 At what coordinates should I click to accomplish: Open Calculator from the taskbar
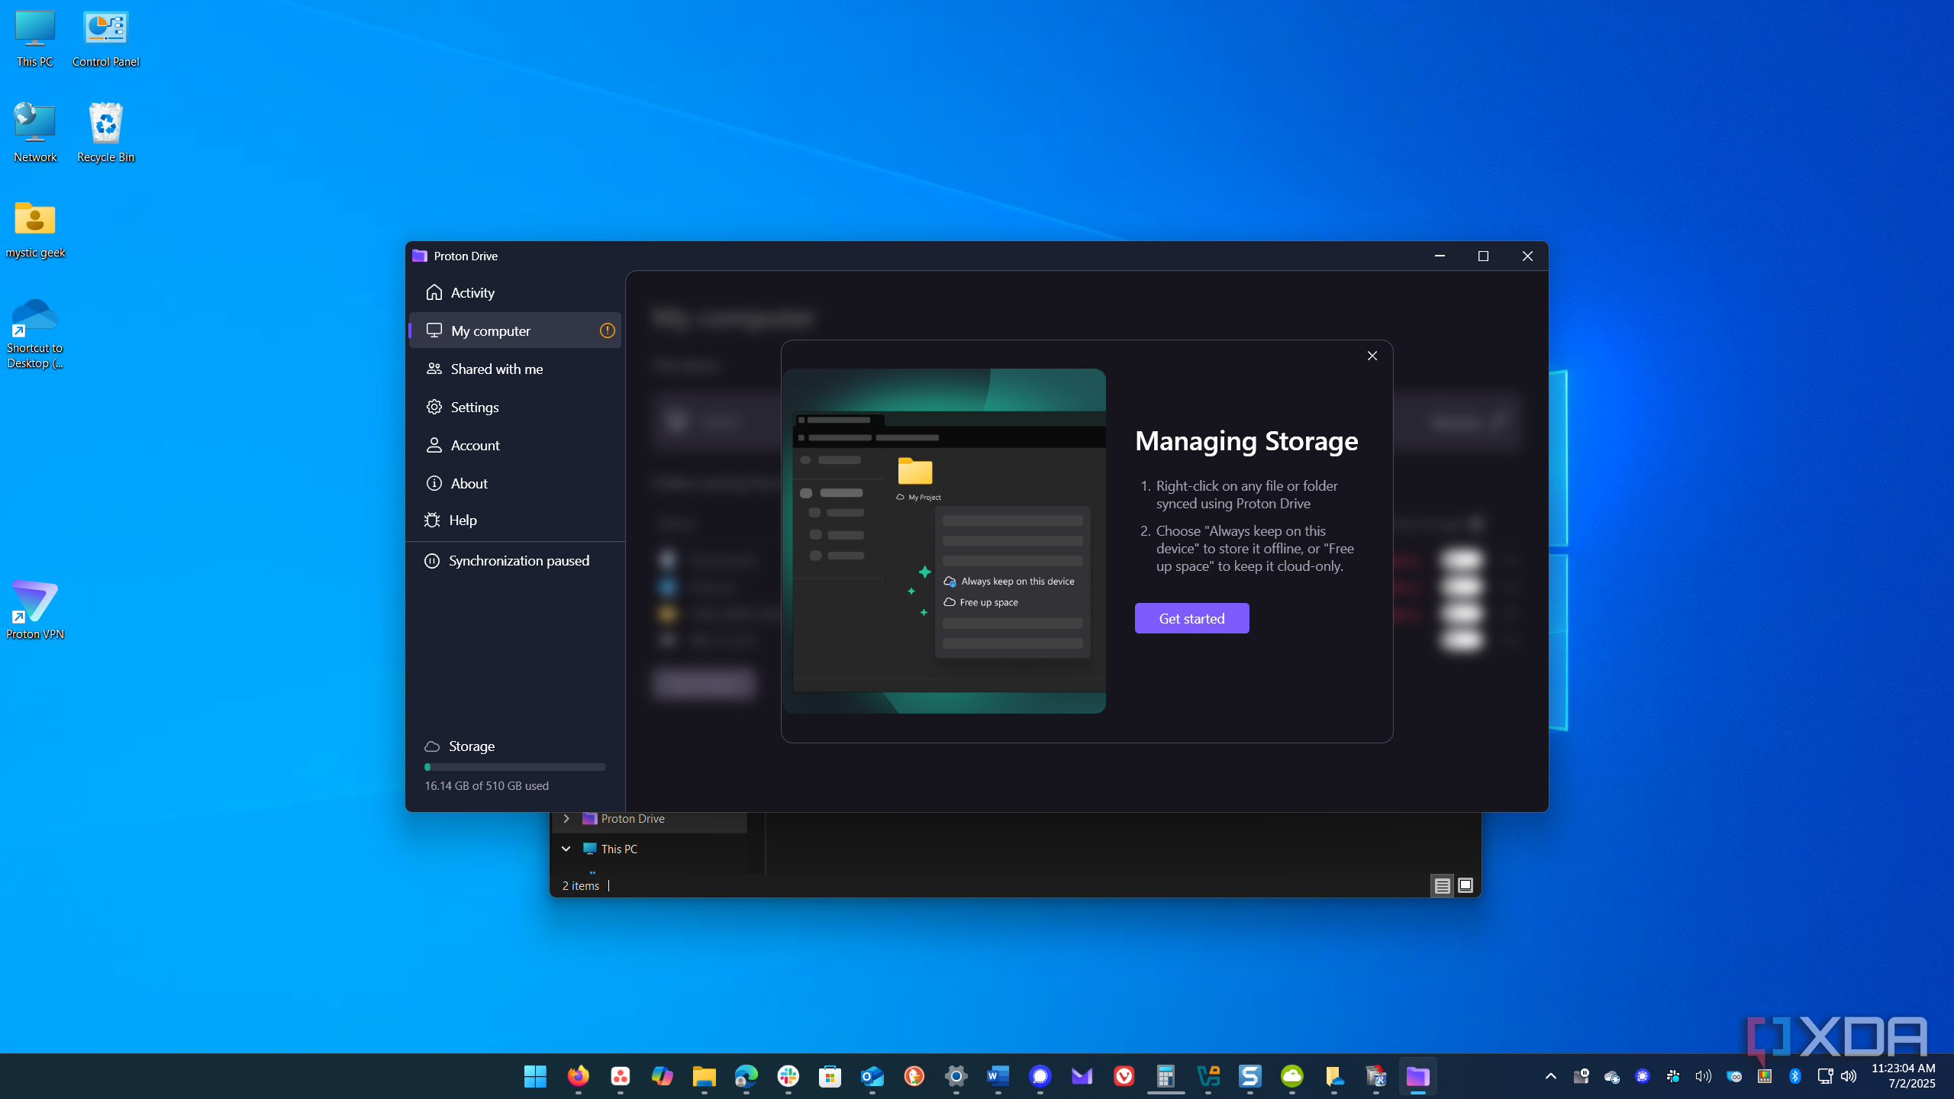pyautogui.click(x=1166, y=1076)
